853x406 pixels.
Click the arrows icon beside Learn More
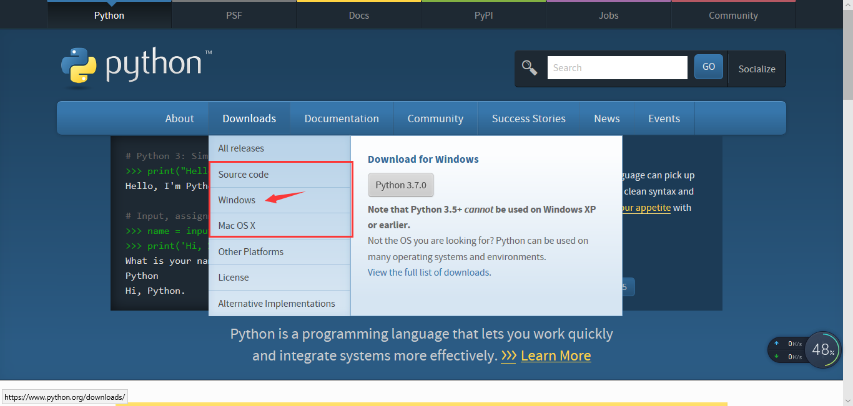(x=508, y=355)
